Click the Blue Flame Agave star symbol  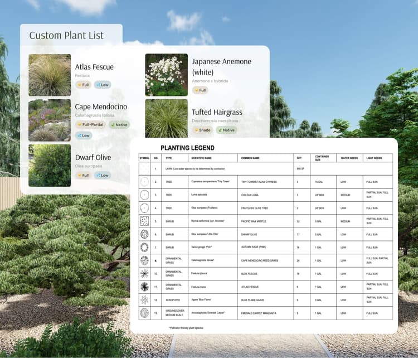tap(144, 300)
